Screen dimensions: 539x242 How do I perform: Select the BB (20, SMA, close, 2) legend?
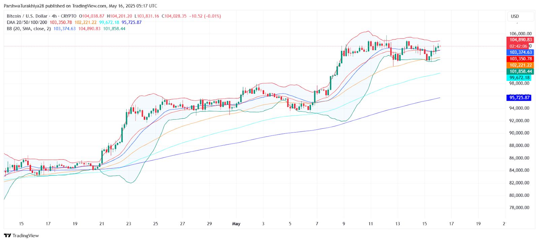29,29
